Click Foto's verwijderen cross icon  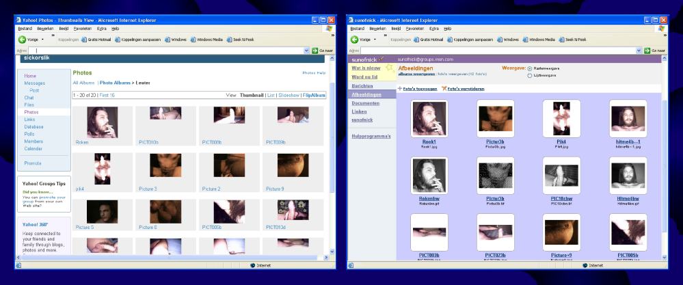(444, 89)
